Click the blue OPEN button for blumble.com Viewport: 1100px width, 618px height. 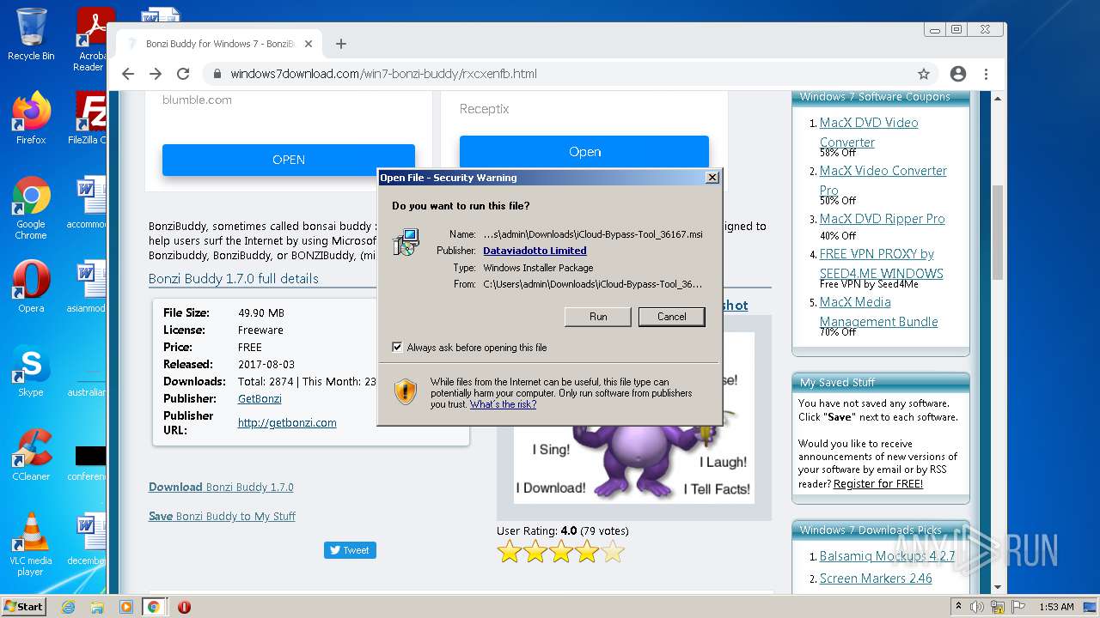click(x=289, y=160)
